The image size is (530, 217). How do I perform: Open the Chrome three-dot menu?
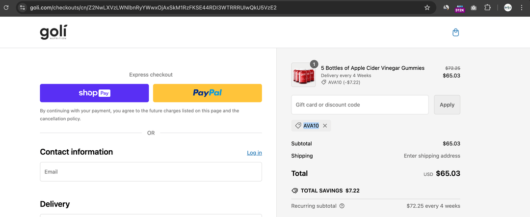(x=522, y=7)
